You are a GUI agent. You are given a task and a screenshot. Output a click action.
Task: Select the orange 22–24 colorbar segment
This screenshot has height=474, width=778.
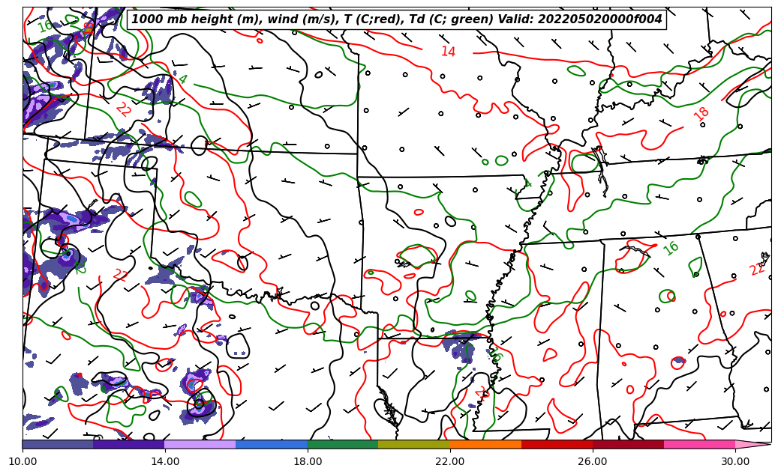(485, 444)
